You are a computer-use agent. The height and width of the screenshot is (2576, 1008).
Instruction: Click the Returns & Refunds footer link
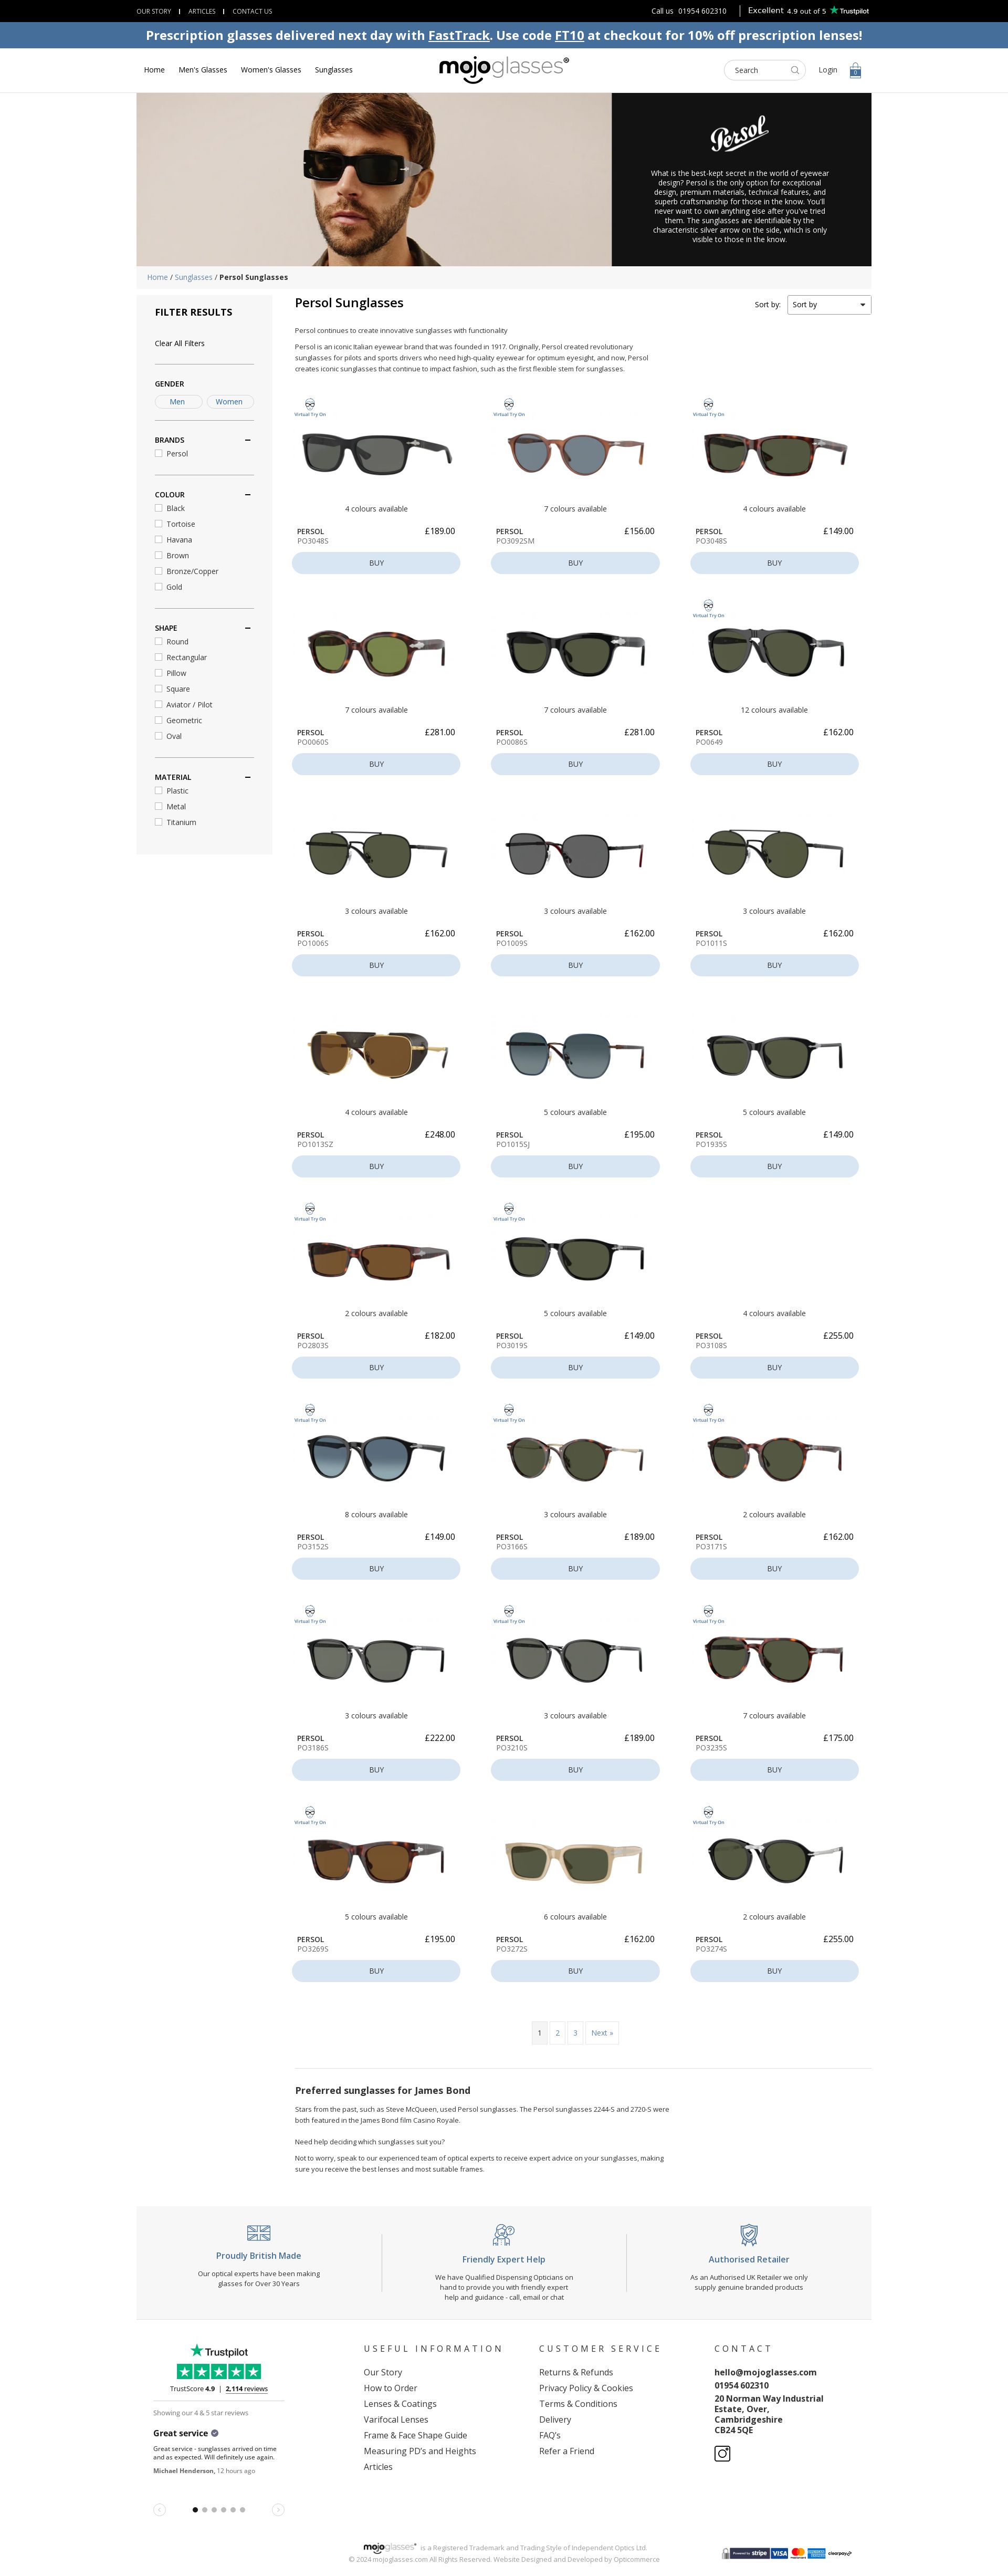coord(576,2372)
